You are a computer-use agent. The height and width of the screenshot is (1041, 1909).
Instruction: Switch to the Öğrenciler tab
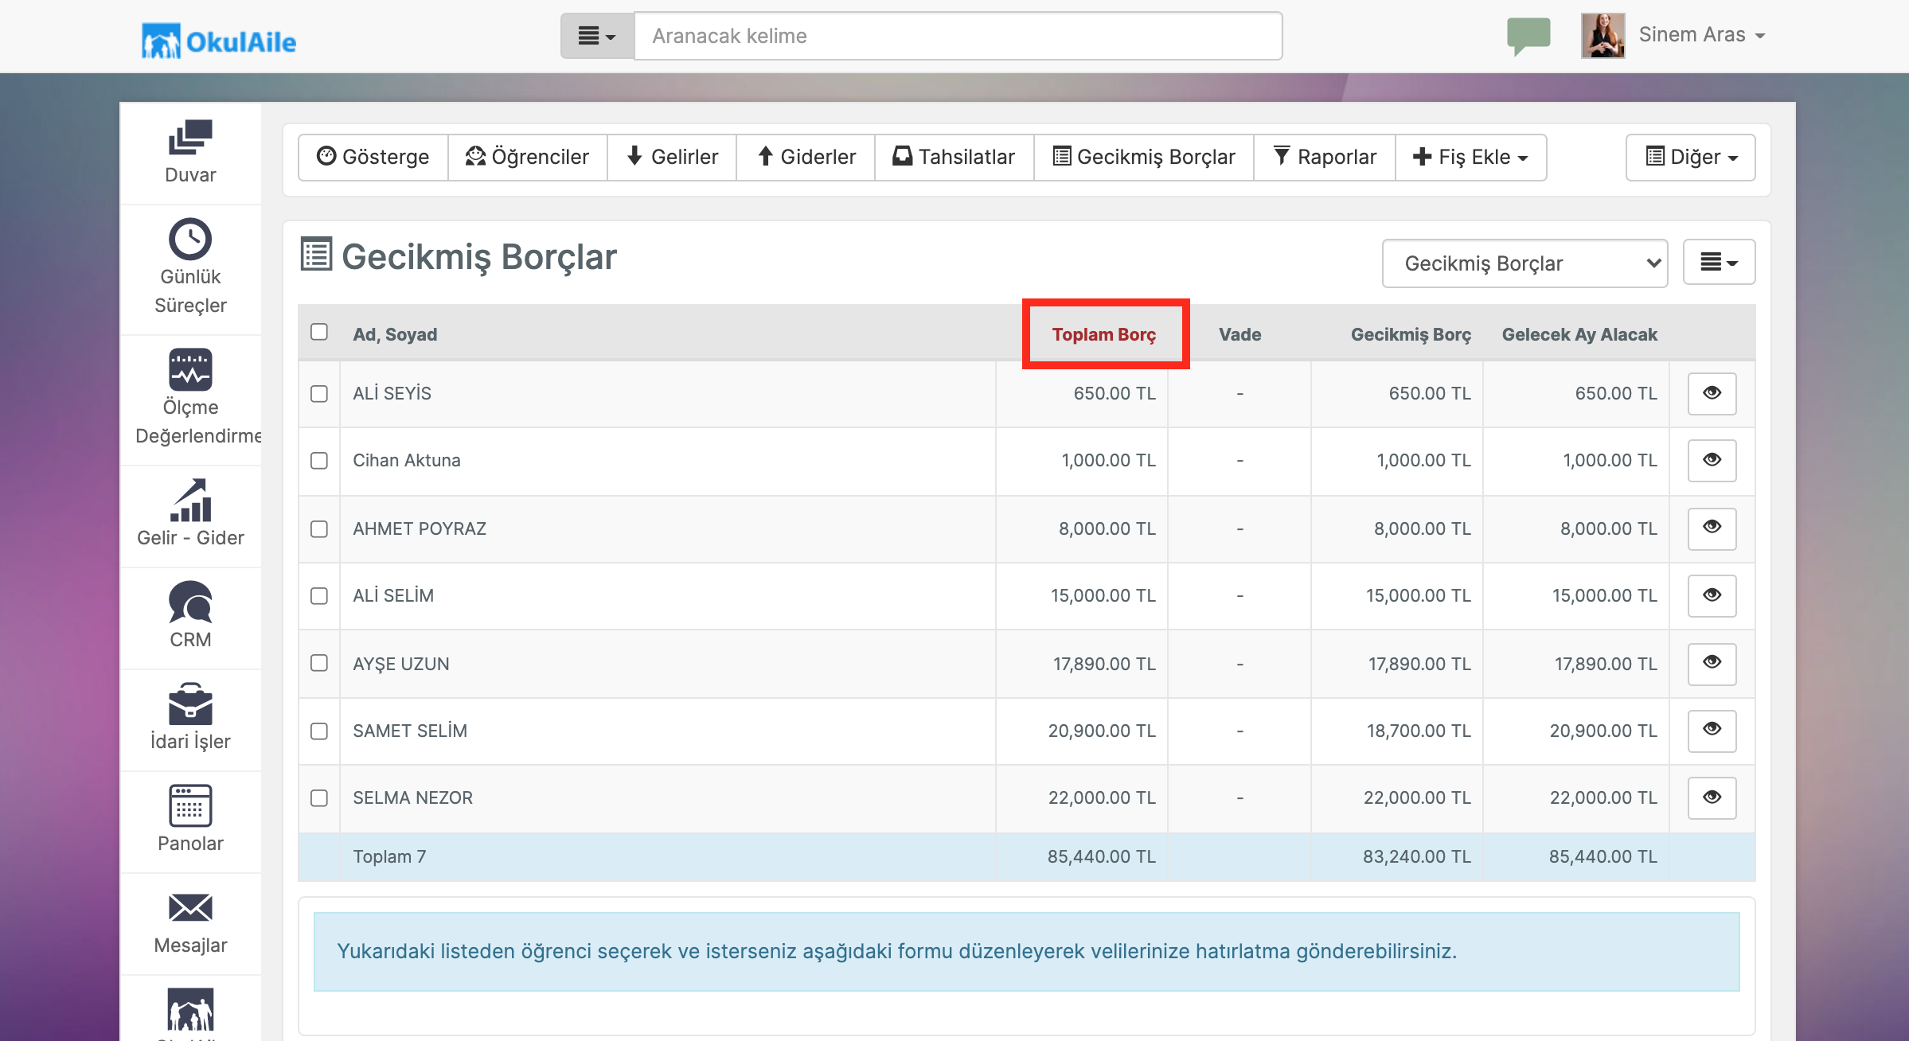(x=528, y=157)
